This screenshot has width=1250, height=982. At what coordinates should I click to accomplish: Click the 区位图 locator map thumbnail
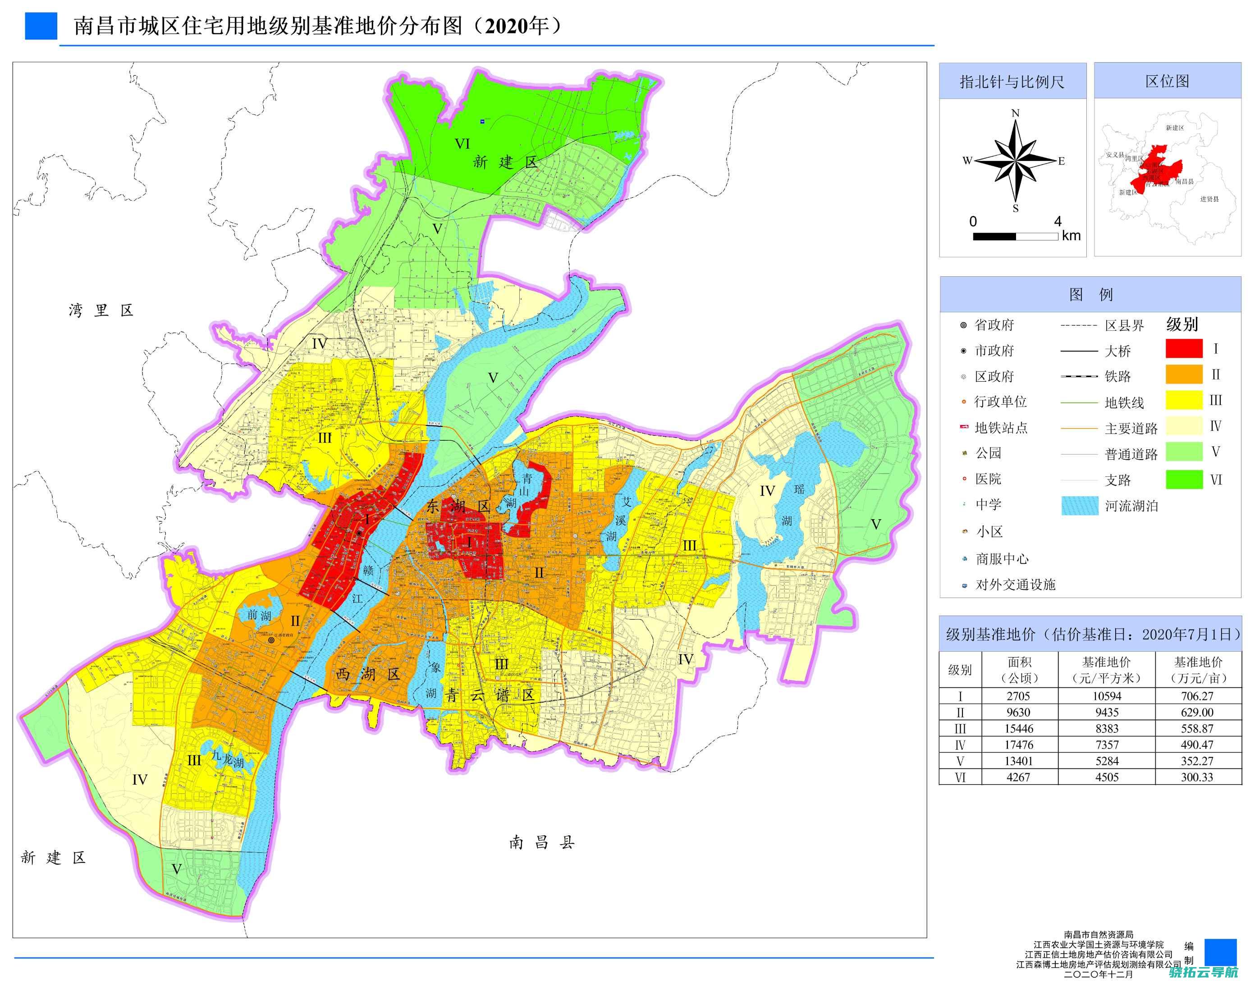tap(1167, 177)
